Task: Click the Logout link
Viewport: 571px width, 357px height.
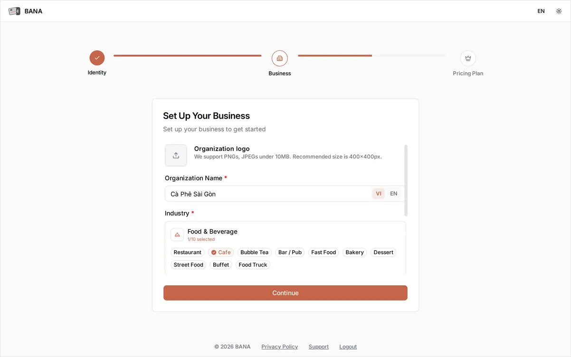Action: [x=348, y=347]
